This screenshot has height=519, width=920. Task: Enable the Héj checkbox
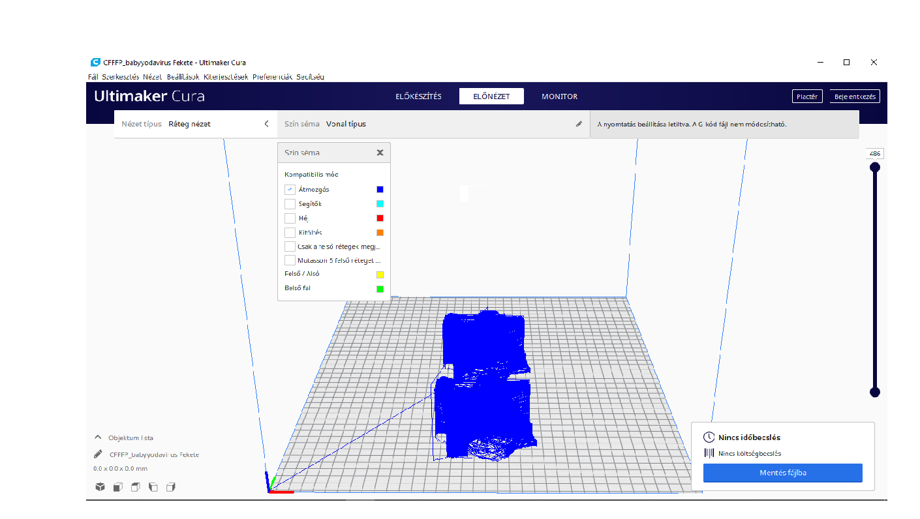(290, 218)
